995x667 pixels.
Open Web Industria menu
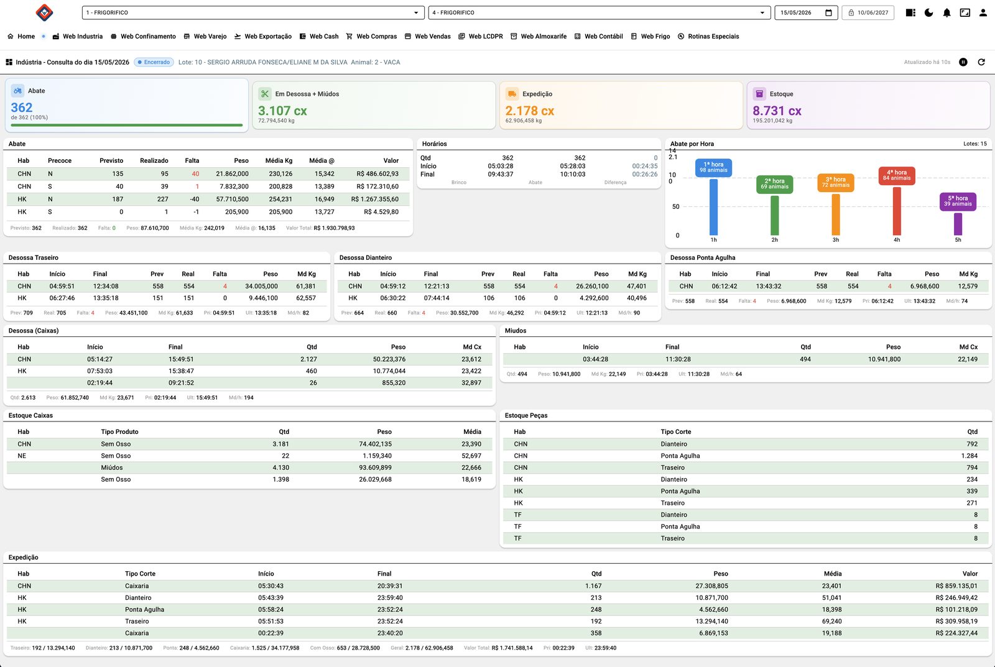78,37
